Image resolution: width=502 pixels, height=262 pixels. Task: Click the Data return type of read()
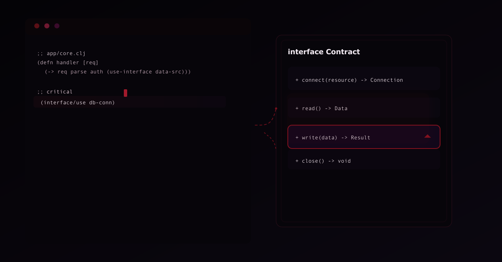click(341, 108)
